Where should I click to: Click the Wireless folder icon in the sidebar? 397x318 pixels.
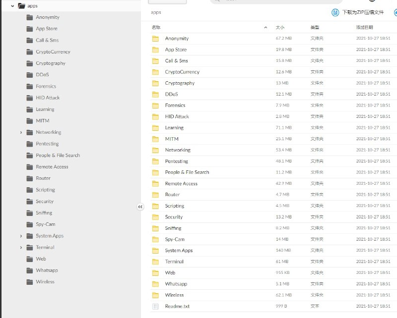(x=30, y=281)
